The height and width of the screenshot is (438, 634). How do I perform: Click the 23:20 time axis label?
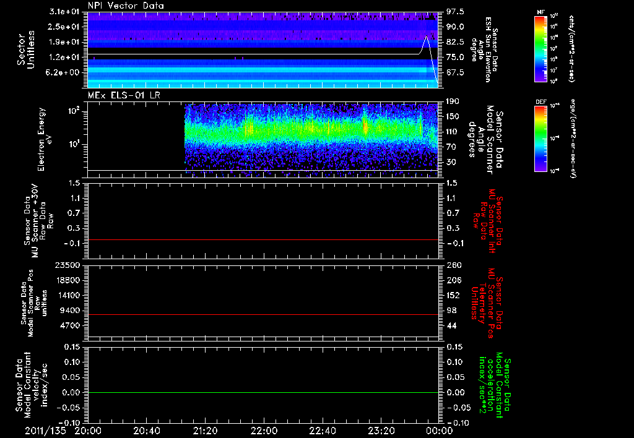click(x=380, y=430)
